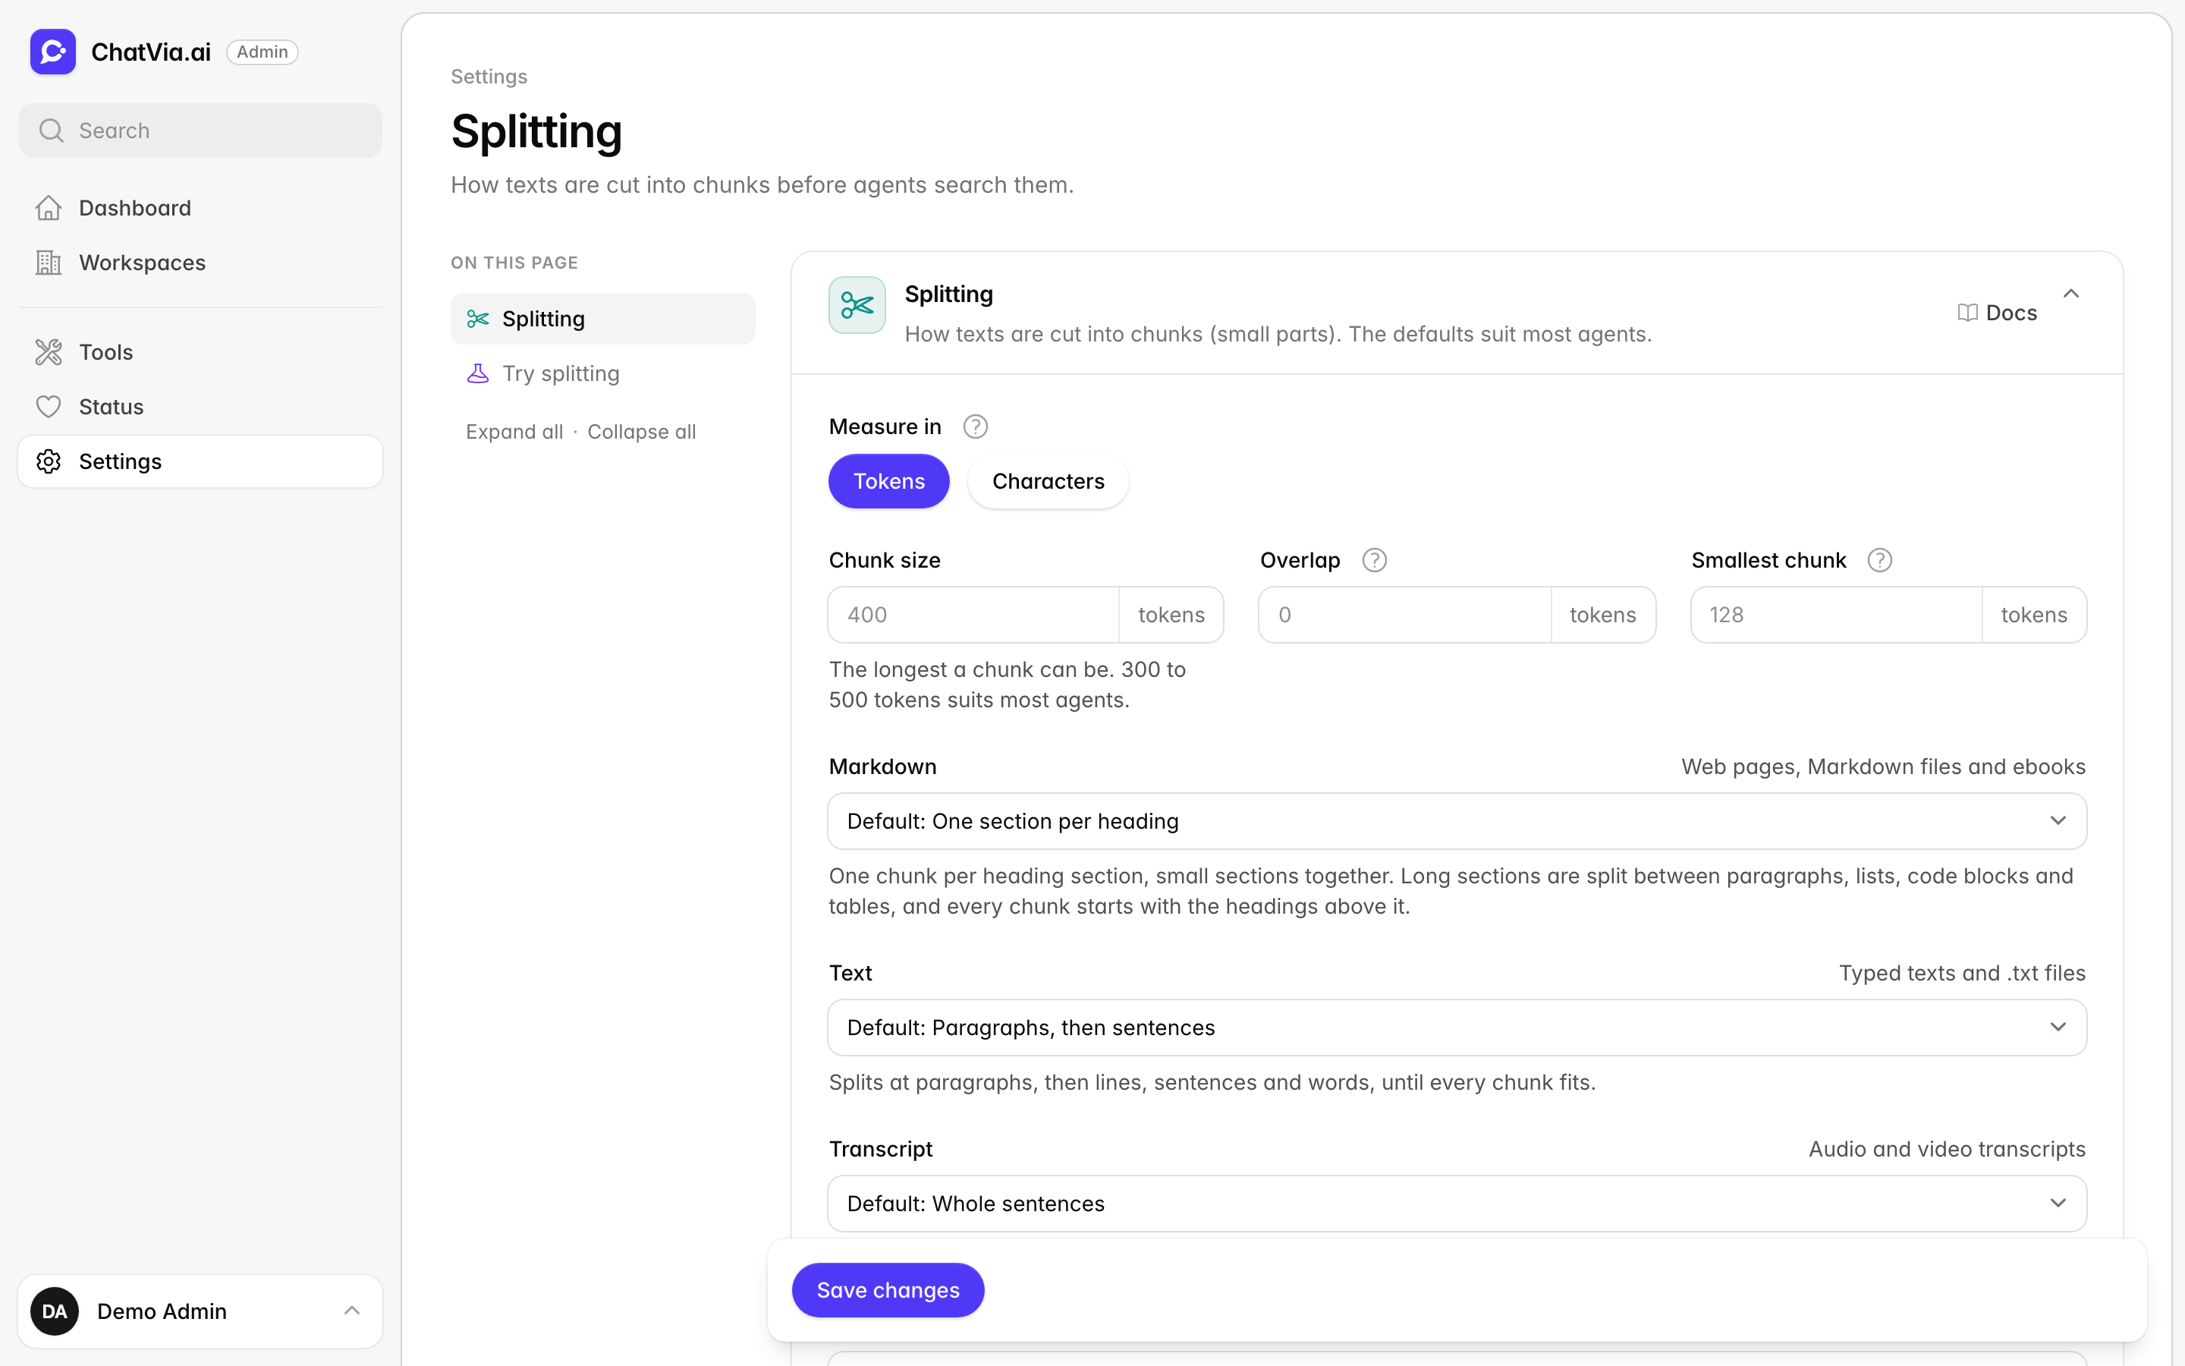Click the flask icon beside Try splitting
The width and height of the screenshot is (2185, 1366).
point(478,373)
